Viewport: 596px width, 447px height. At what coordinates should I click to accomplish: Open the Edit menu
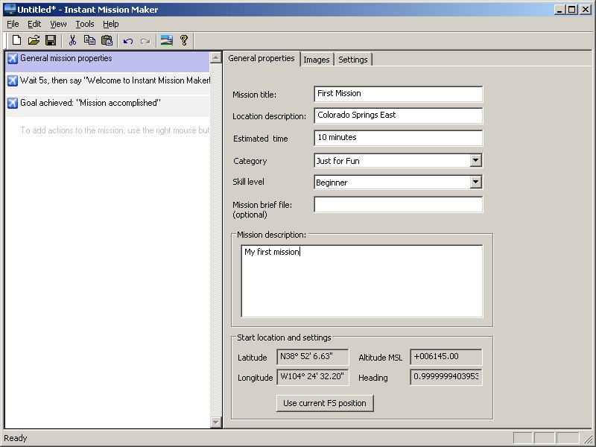(x=34, y=25)
